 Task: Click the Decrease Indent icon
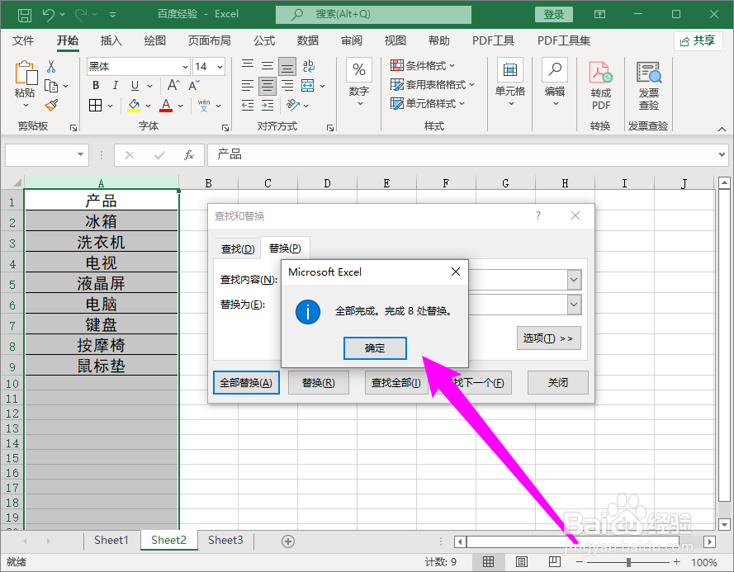[248, 106]
